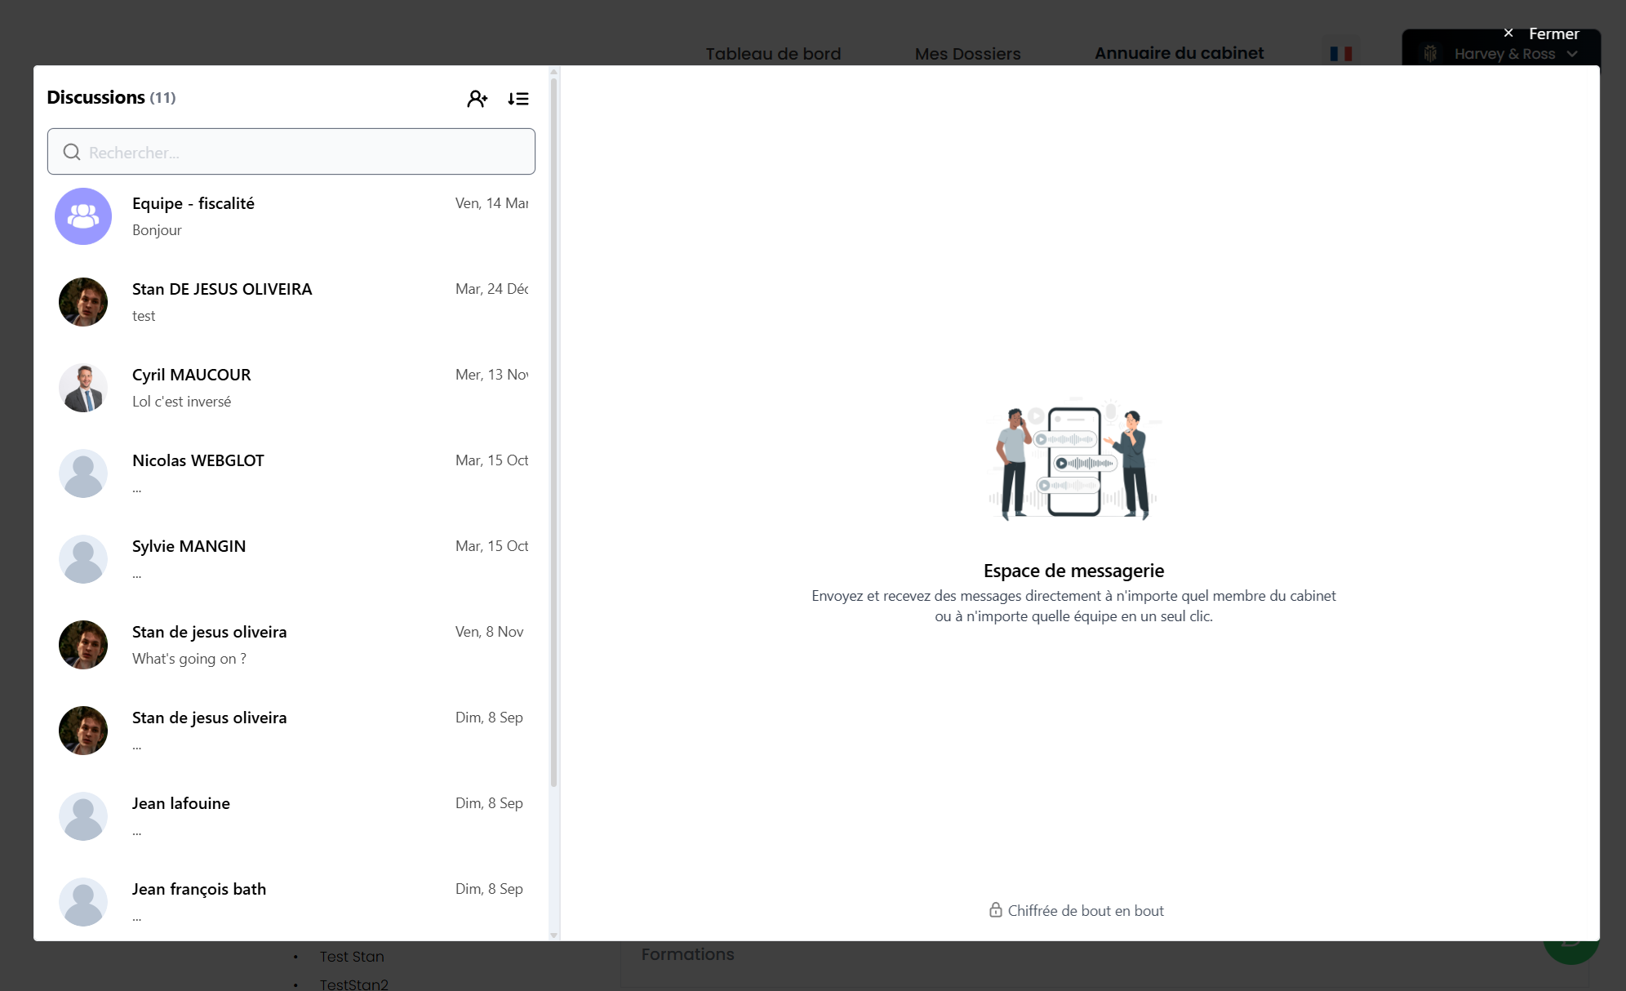
Task: Open the sort discussions list icon
Action: [x=518, y=99]
